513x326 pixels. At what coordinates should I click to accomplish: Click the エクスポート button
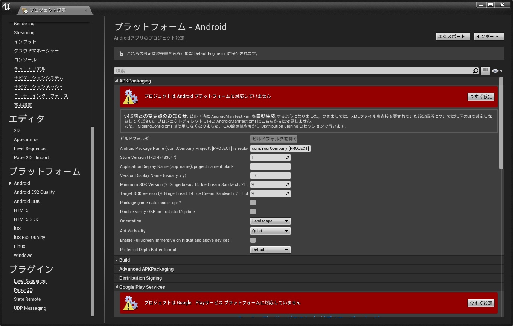[453, 37]
